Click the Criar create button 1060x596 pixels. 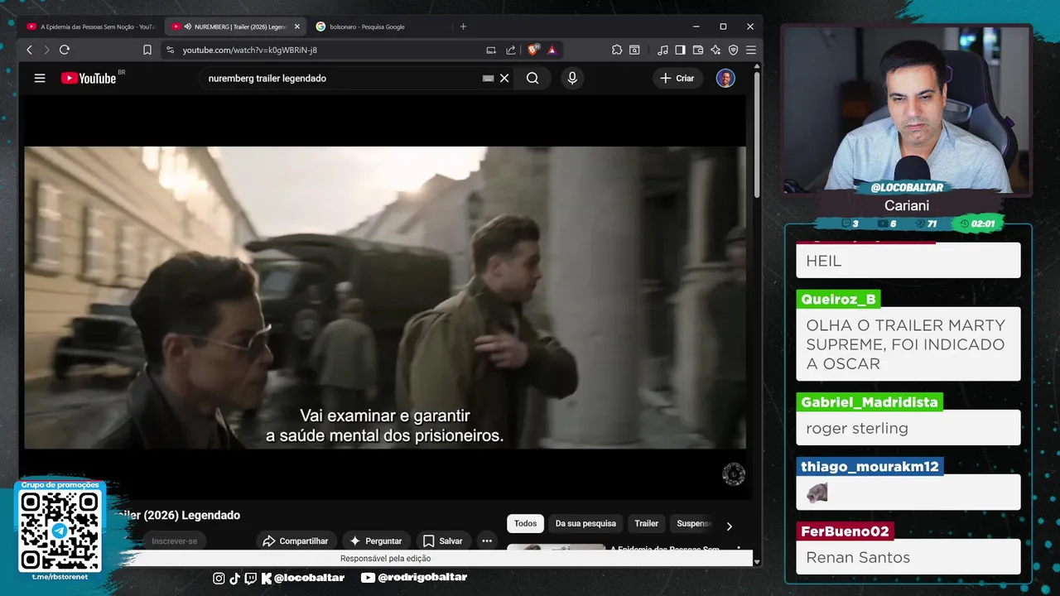point(677,79)
